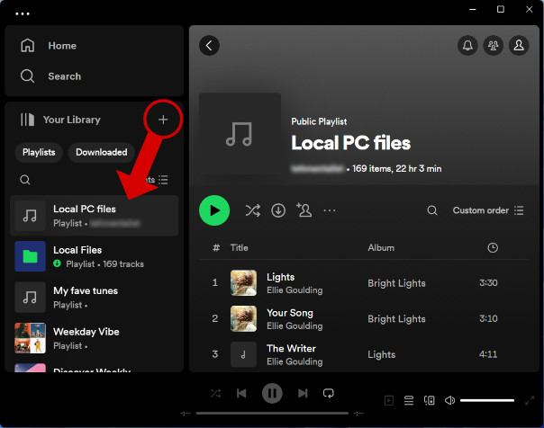Screen dimensions: 544x428
Task: Enable shuffle for this playlist
Action: coord(252,210)
